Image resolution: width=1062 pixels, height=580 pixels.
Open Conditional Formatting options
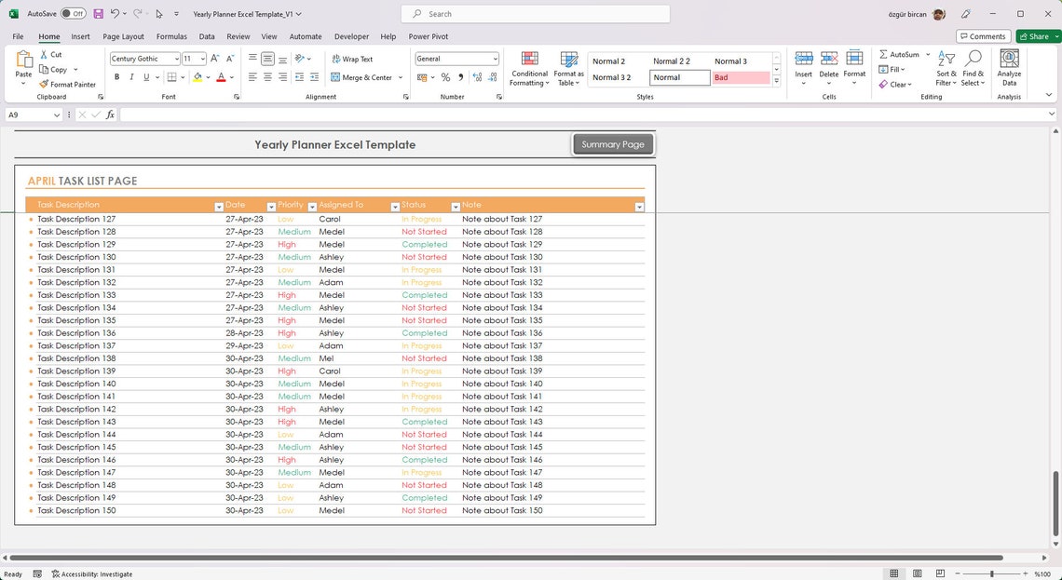529,69
